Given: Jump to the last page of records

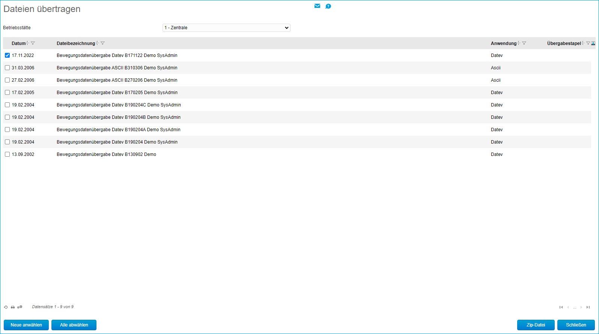Looking at the screenshot, I should [x=588, y=307].
